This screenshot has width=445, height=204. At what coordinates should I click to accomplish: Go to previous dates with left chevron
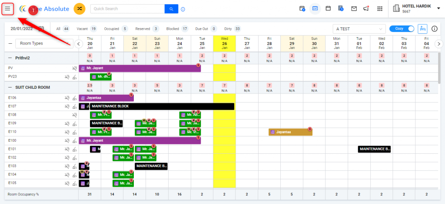79,44
